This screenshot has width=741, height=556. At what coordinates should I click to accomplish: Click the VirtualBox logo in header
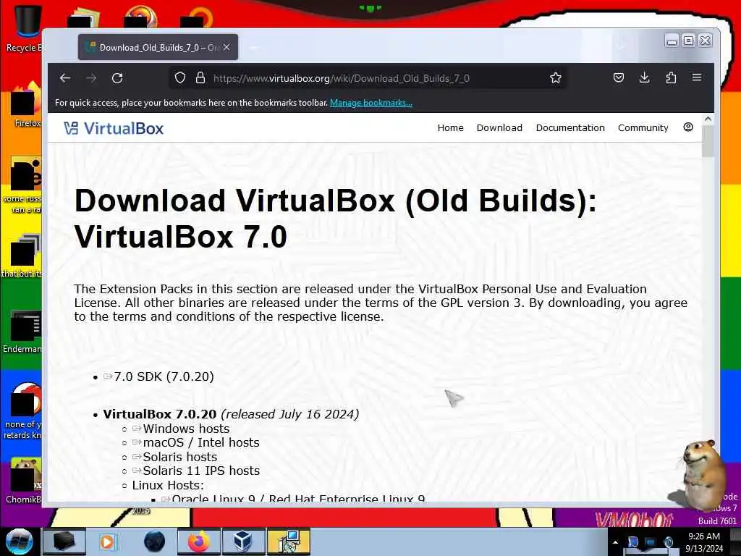pyautogui.click(x=114, y=128)
